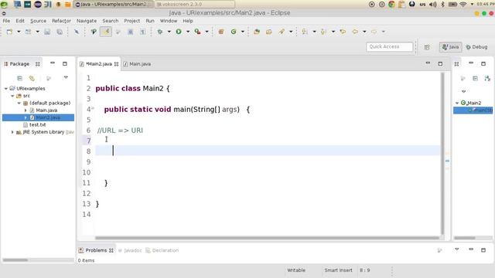Screen dimensions: 495x278
Task: Open the External Tools dropdown arrow
Action: 207,32
